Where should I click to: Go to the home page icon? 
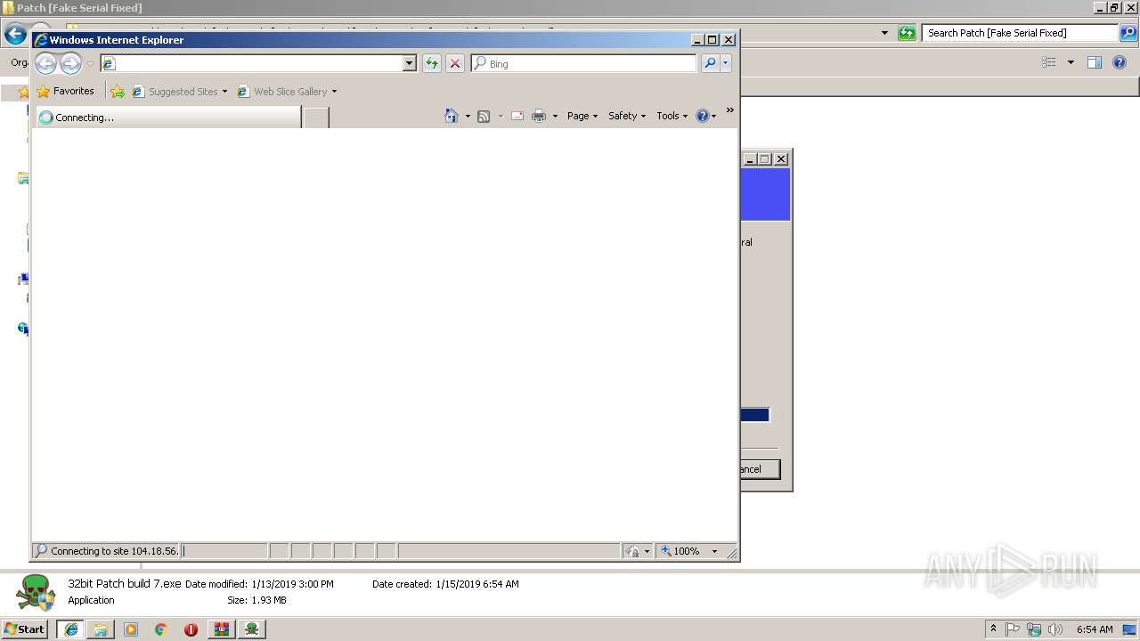click(452, 116)
